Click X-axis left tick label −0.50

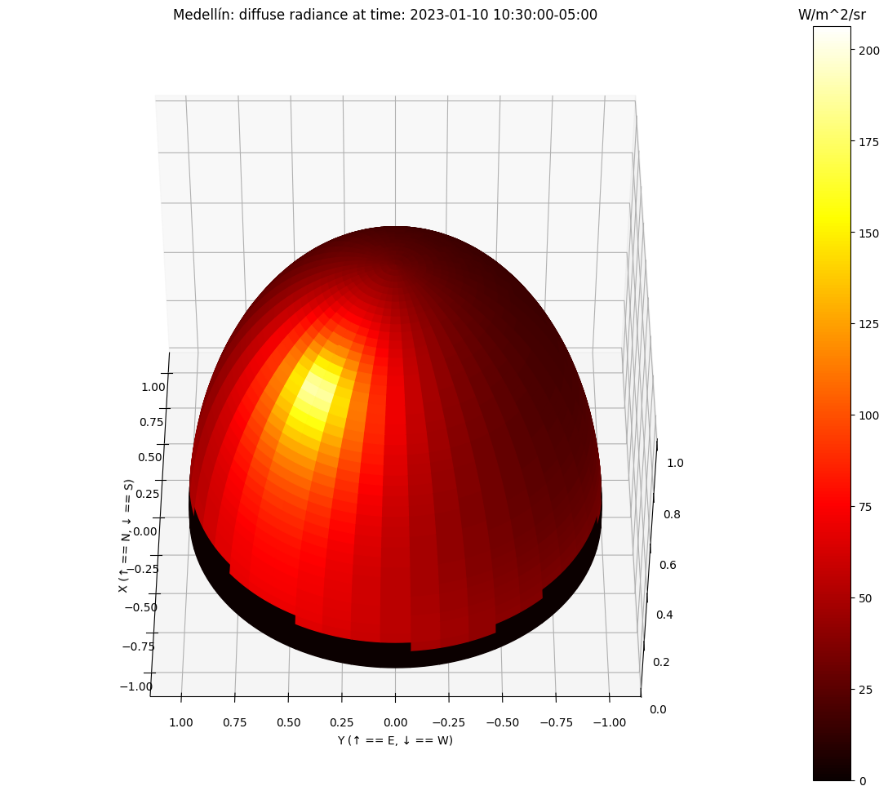140,607
